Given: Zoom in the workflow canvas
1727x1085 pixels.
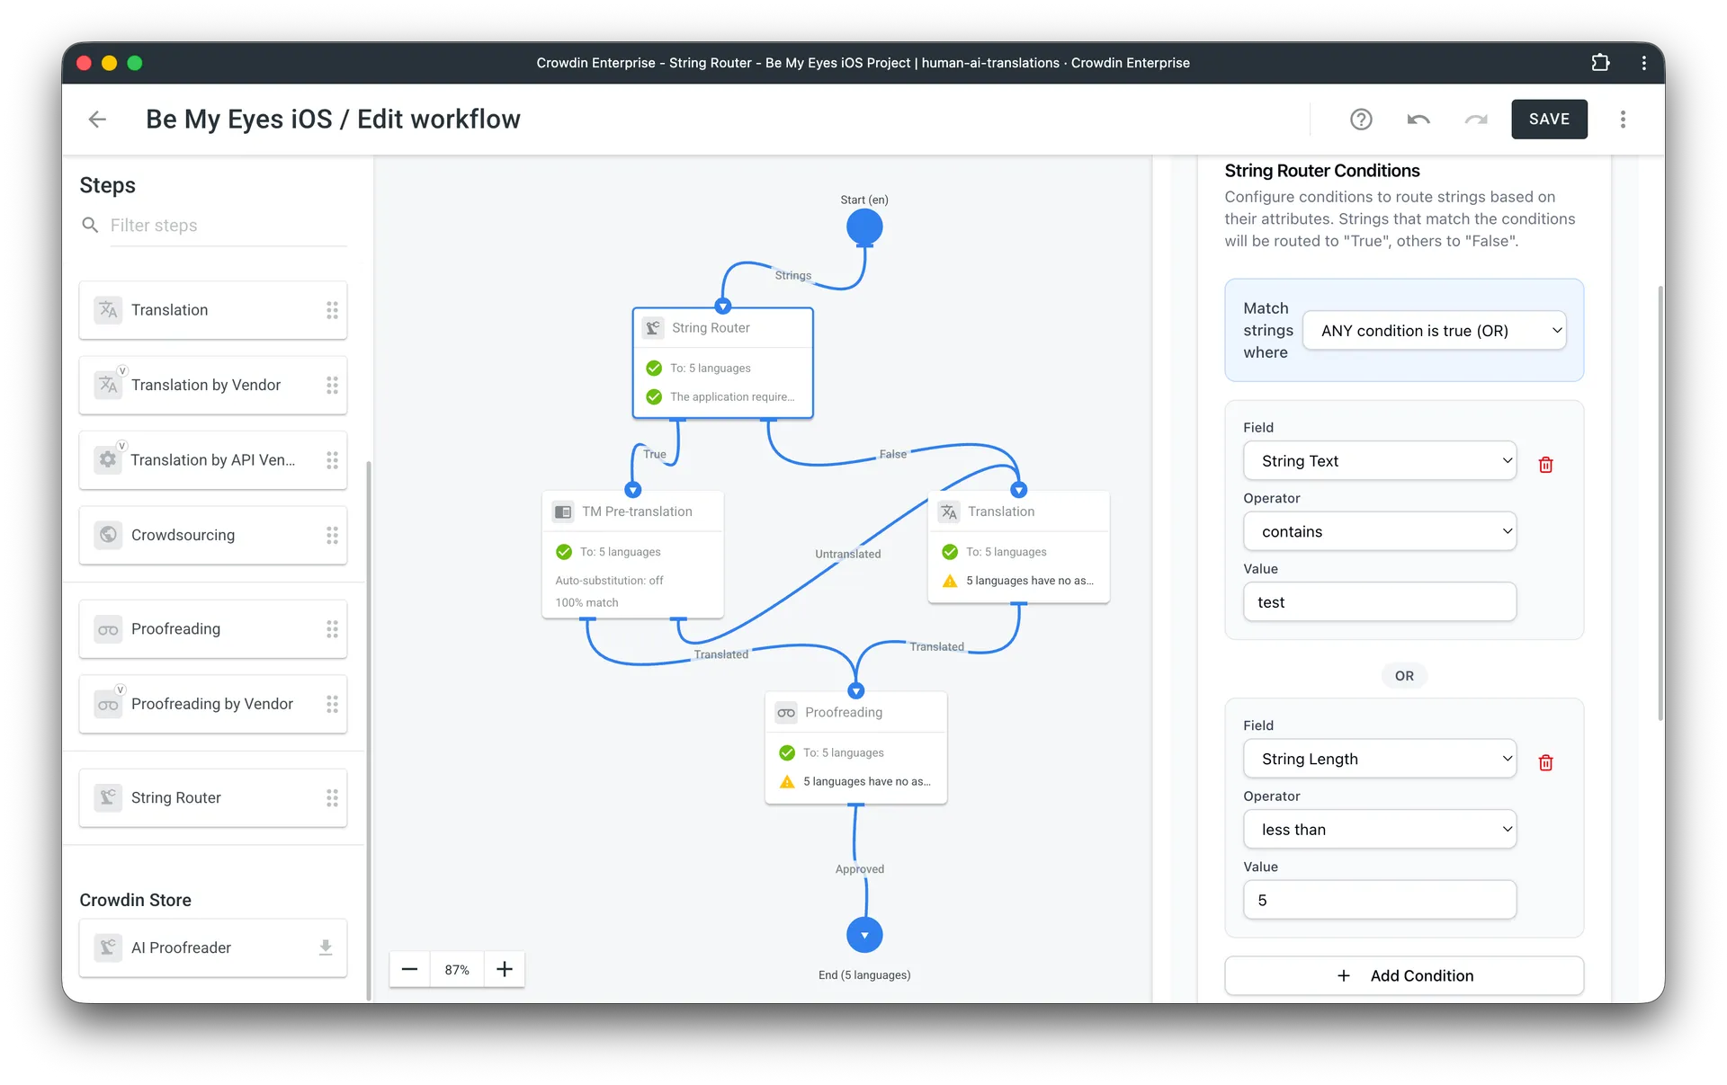Looking at the screenshot, I should (505, 969).
